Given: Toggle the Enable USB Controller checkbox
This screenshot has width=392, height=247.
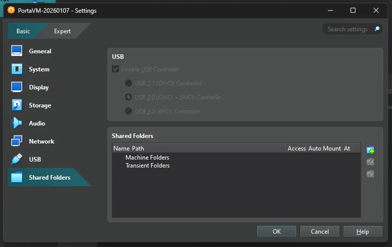Looking at the screenshot, I should click(115, 69).
